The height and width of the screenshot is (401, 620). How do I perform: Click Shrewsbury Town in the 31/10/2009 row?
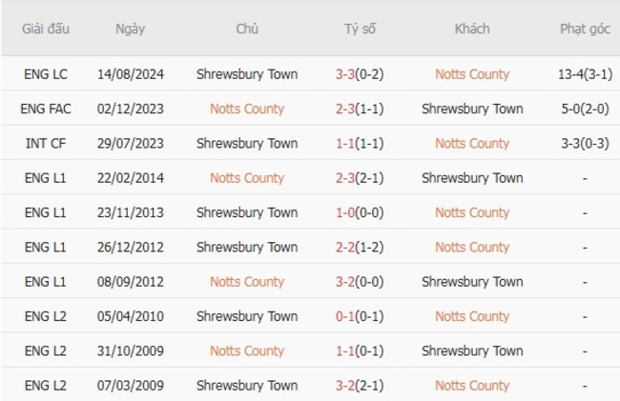coord(471,351)
